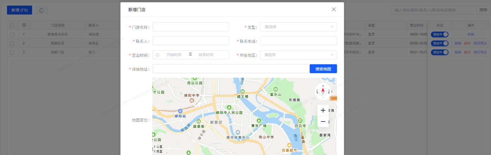Screen dimensions: 491x155
Task: Click the map zoom out minus button
Action: click(x=323, y=122)
